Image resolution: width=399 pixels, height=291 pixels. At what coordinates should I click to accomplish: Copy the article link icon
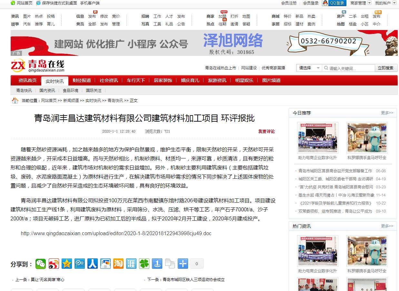pyautogui.click(x=170, y=264)
